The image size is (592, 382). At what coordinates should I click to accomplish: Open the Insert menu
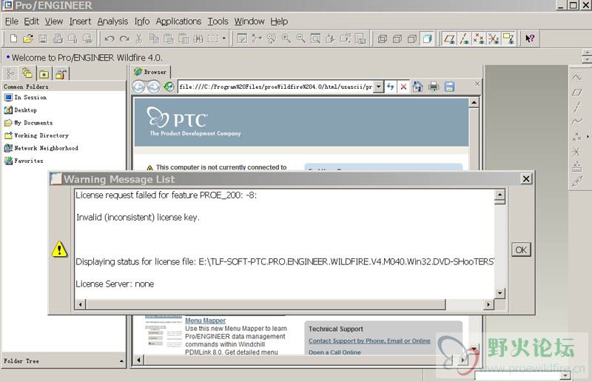pyautogui.click(x=80, y=21)
